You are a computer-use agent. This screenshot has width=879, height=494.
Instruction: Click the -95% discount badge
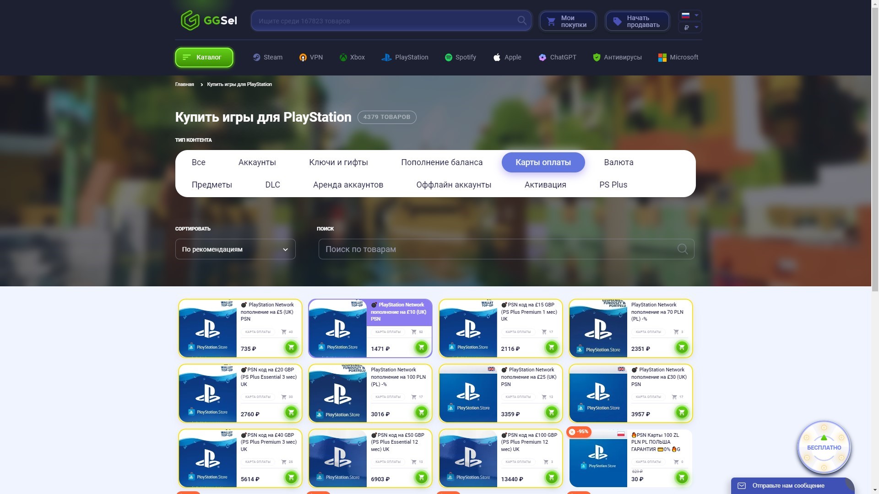pyautogui.click(x=579, y=431)
